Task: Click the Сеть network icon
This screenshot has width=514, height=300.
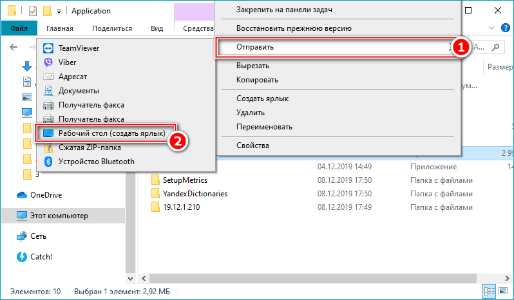Action: pos(20,236)
